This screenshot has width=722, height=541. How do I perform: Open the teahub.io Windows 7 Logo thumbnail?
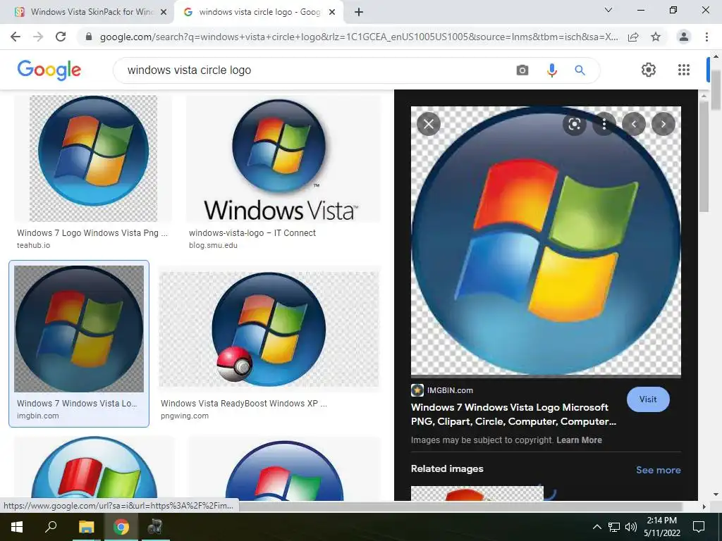point(94,158)
